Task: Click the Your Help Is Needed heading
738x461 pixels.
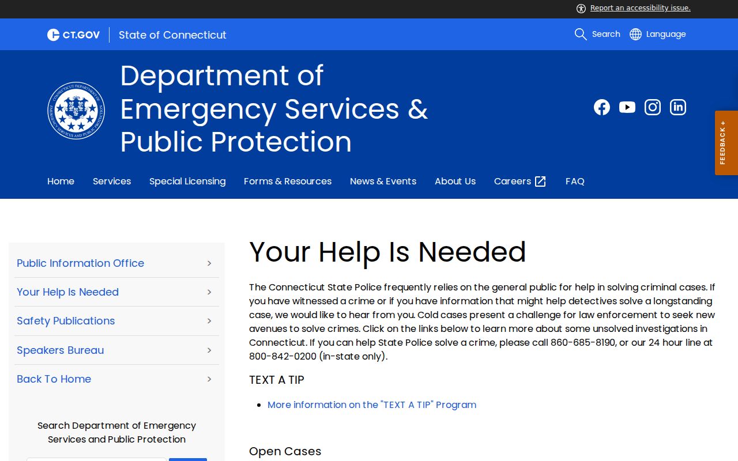Action: (x=387, y=252)
